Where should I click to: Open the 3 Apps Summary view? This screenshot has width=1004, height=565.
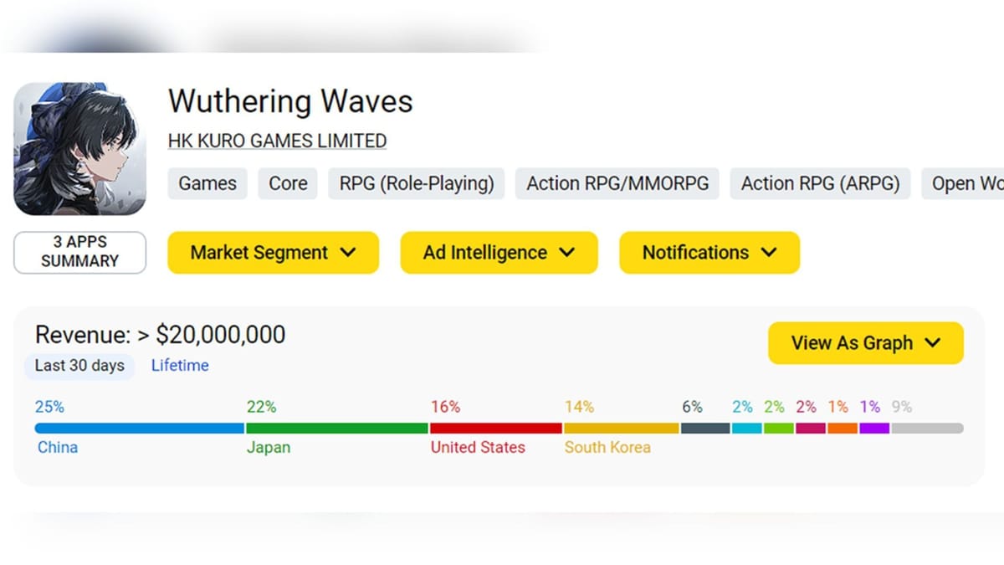[x=79, y=252]
